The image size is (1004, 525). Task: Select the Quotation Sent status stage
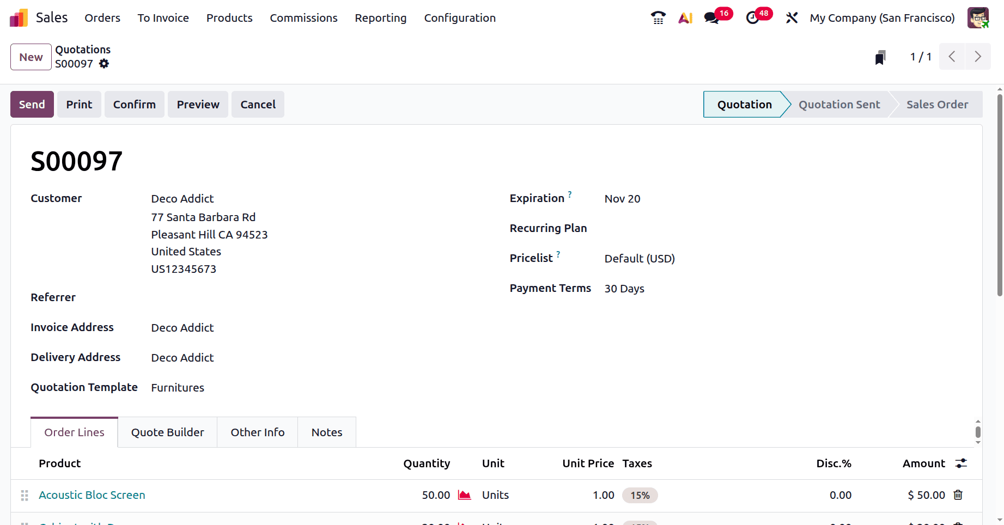coord(839,105)
